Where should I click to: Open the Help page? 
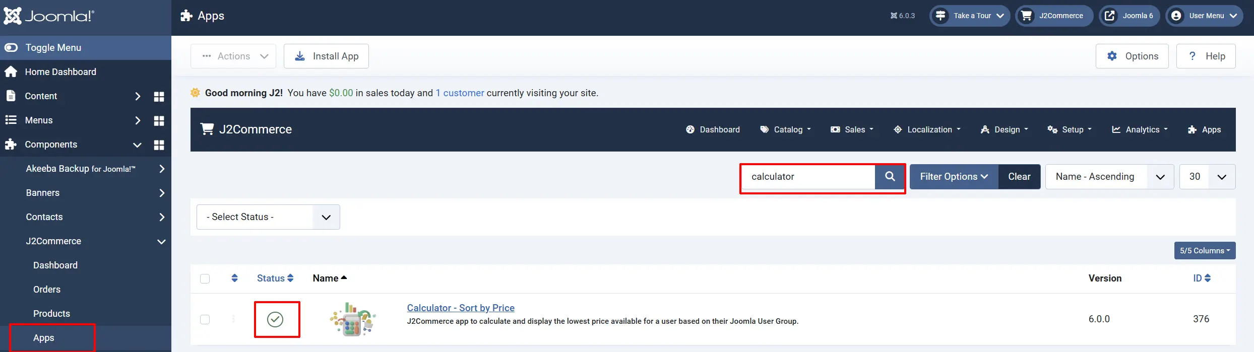(1206, 56)
